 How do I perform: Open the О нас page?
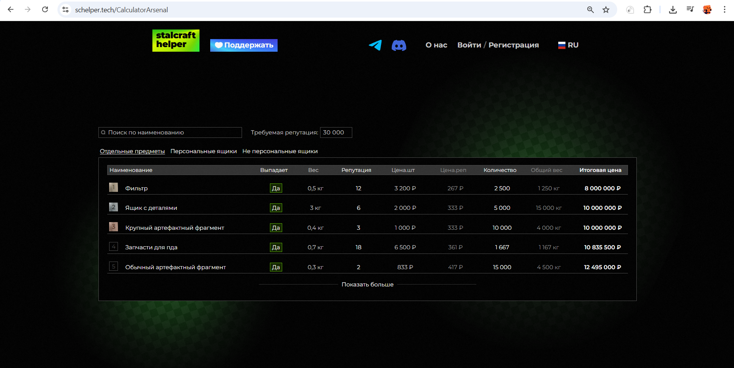tap(436, 45)
